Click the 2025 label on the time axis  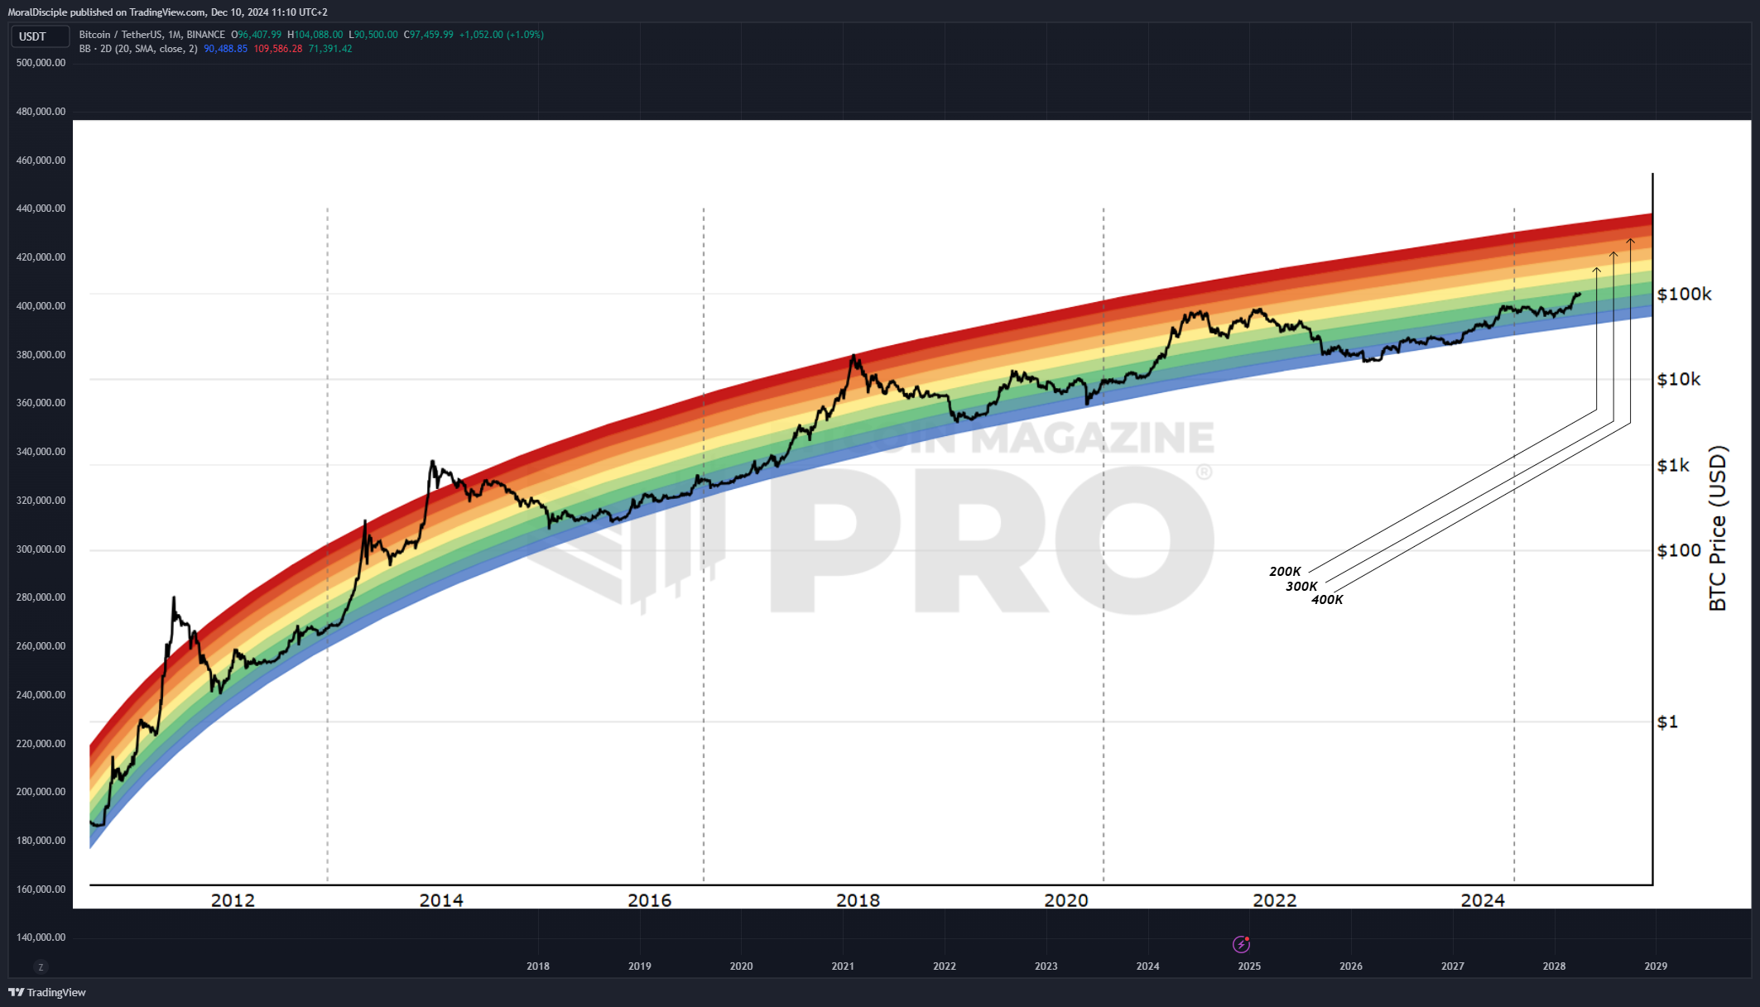1249,966
